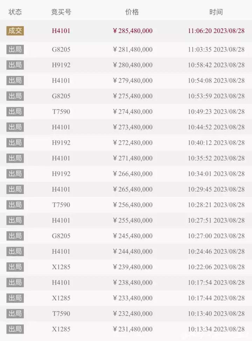
Task: Click bidder X1285 at ¥239,480,000
Action: click(x=61, y=267)
